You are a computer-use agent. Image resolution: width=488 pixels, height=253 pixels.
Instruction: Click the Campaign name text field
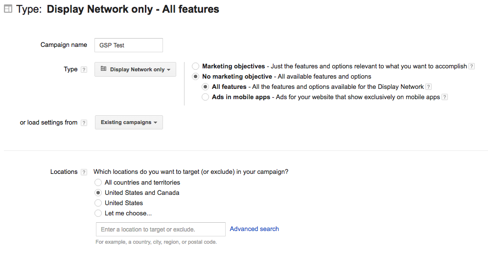click(x=129, y=45)
